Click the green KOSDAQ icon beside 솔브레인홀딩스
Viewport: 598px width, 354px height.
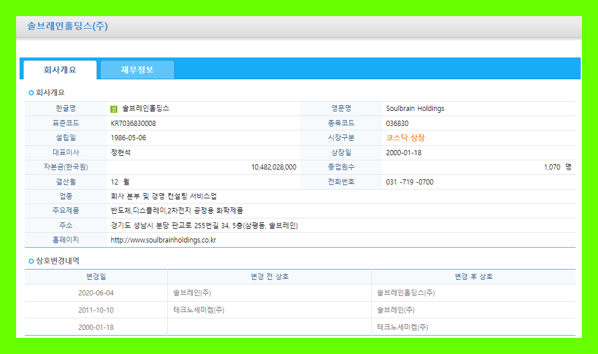[x=114, y=109]
